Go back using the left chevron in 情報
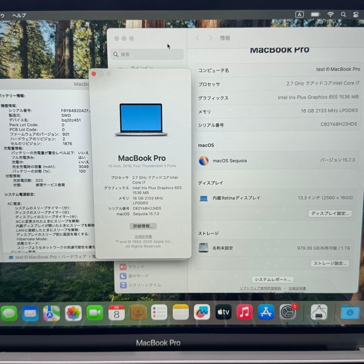The width and height of the screenshot is (364, 364). coord(198,38)
